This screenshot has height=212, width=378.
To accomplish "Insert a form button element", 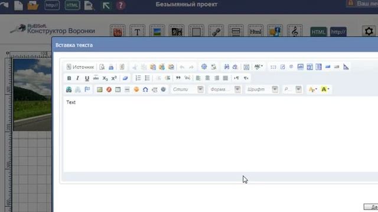I will point(328,67).
